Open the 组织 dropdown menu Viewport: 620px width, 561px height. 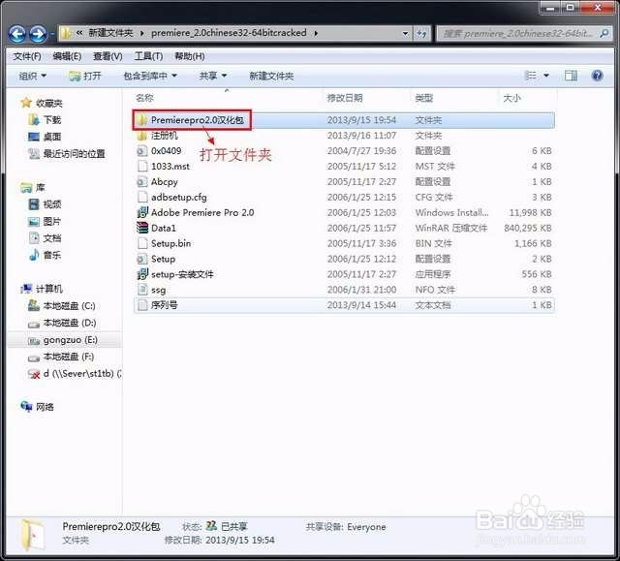pyautogui.click(x=32, y=76)
